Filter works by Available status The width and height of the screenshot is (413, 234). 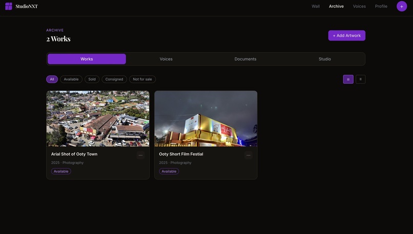pos(71,79)
